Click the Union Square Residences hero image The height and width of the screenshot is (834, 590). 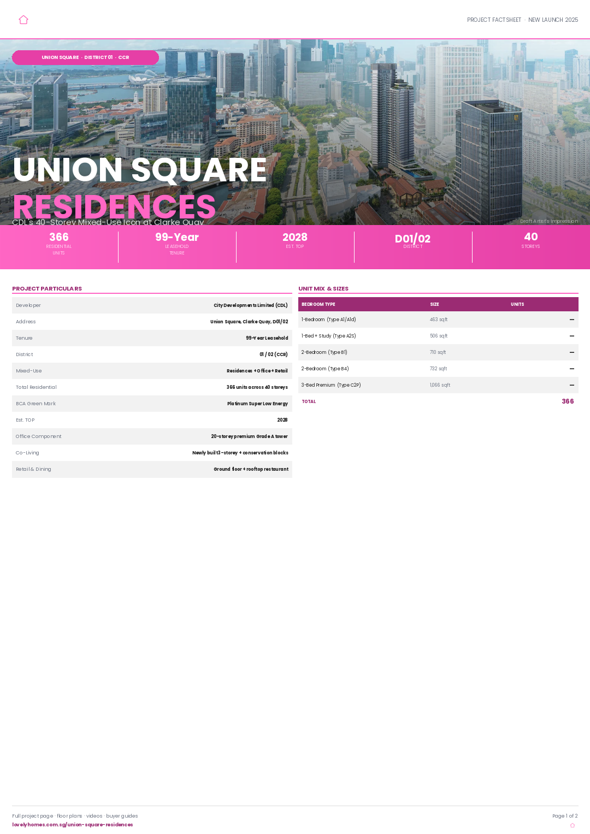295,132
